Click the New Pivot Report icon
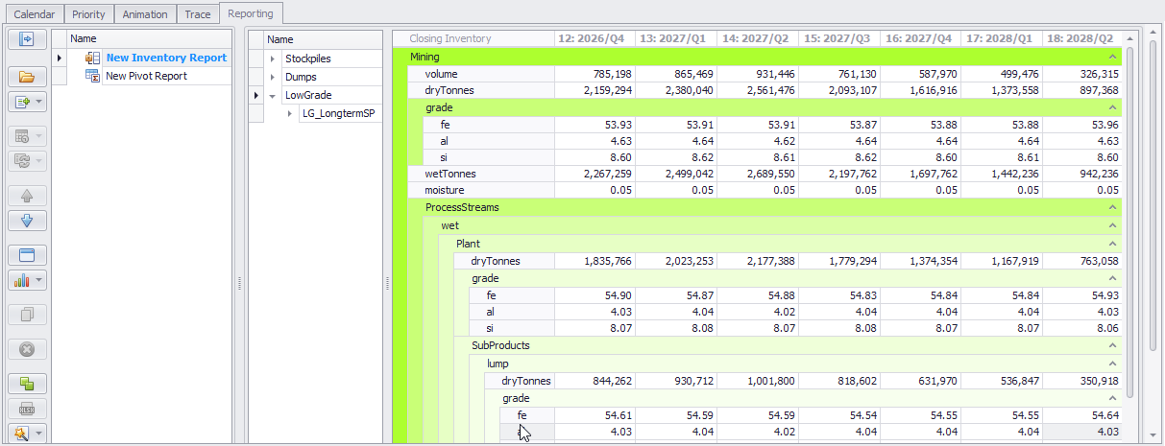 (x=92, y=76)
